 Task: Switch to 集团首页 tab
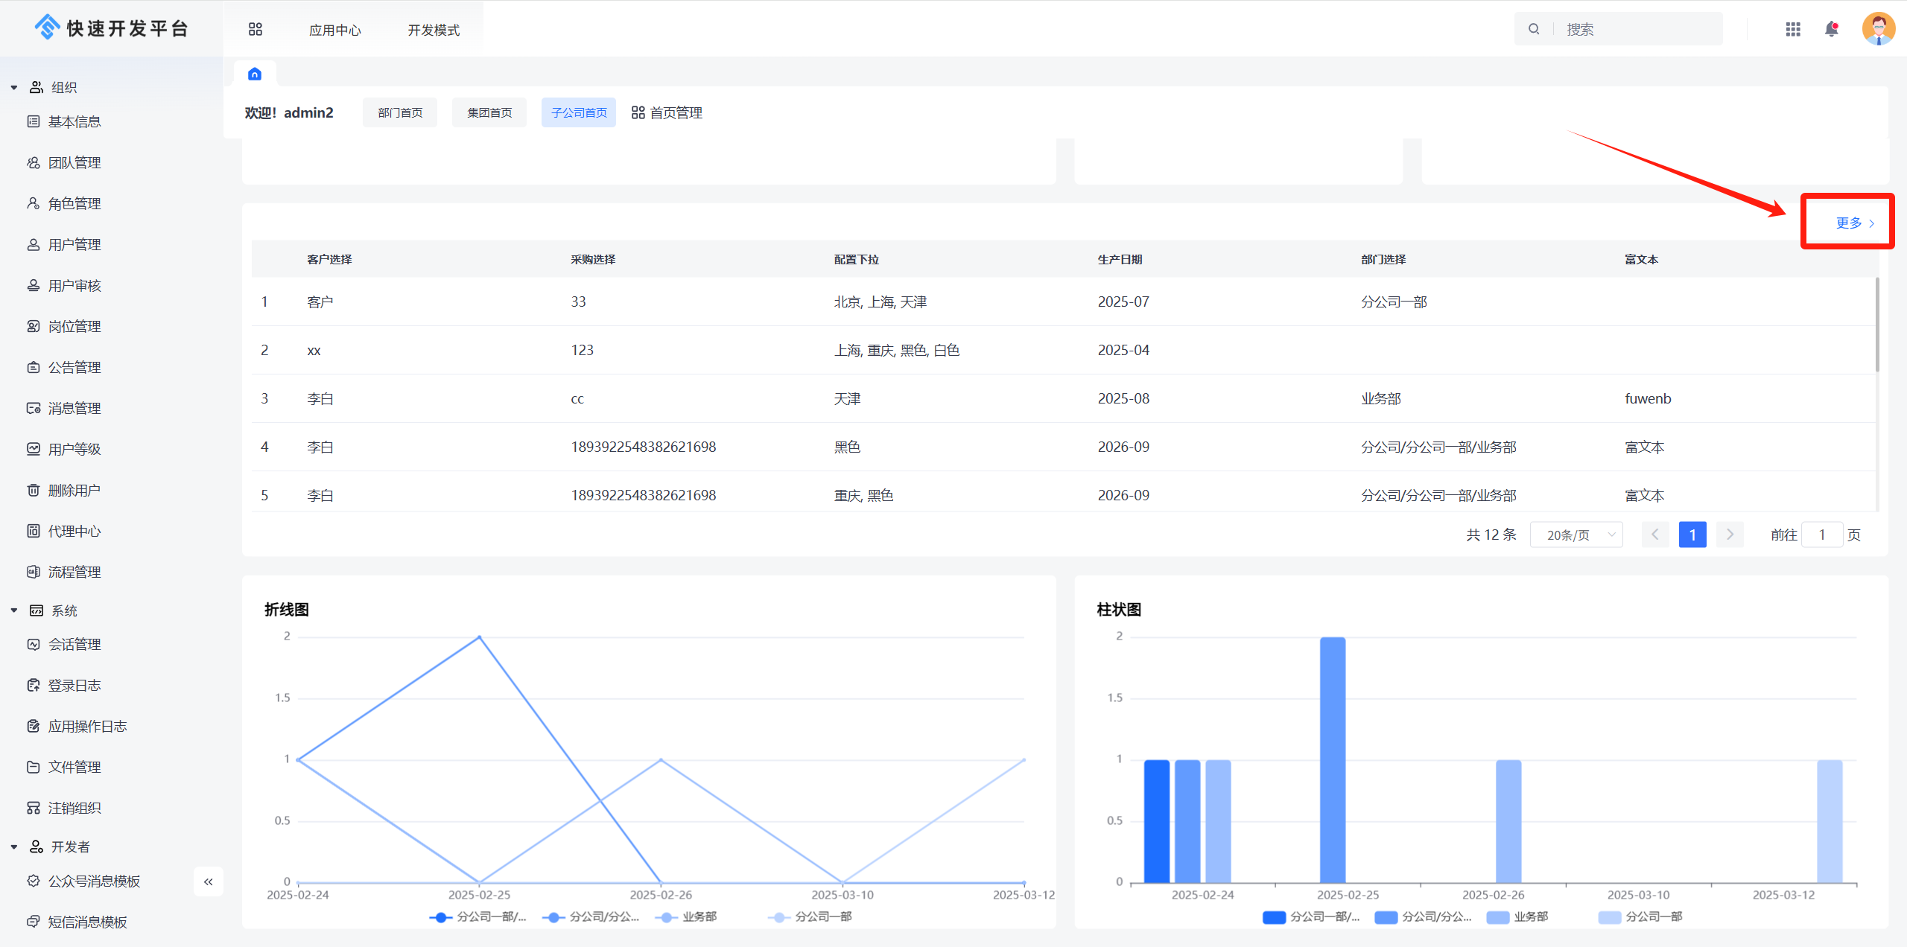tap(489, 112)
